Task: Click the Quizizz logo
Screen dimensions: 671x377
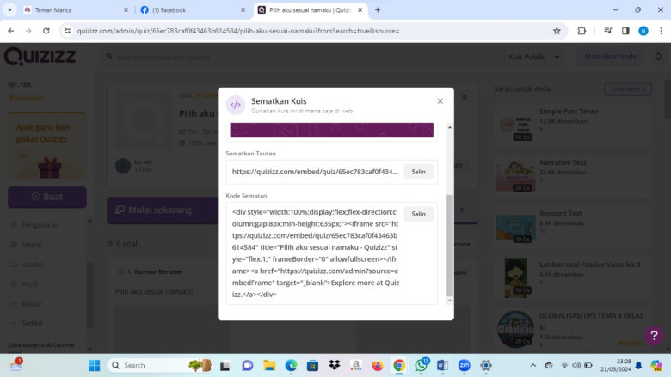Action: coord(40,57)
